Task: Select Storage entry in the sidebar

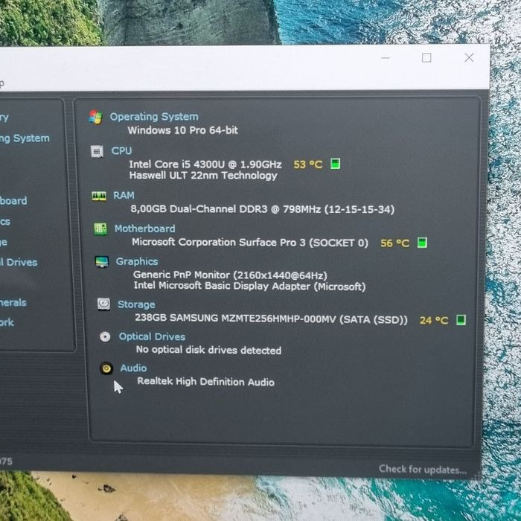Action: [4, 242]
